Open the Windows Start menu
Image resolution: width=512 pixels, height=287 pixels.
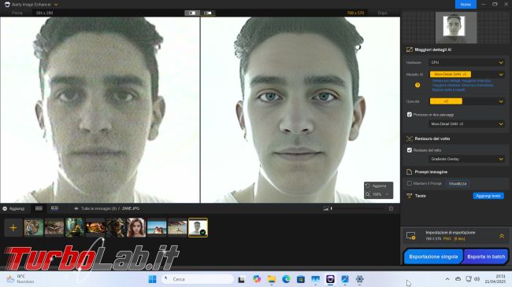click(x=152, y=279)
